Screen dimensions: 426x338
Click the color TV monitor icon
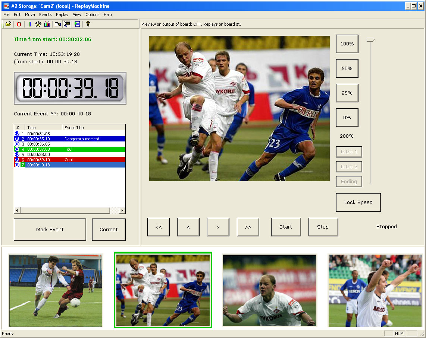coord(47,24)
